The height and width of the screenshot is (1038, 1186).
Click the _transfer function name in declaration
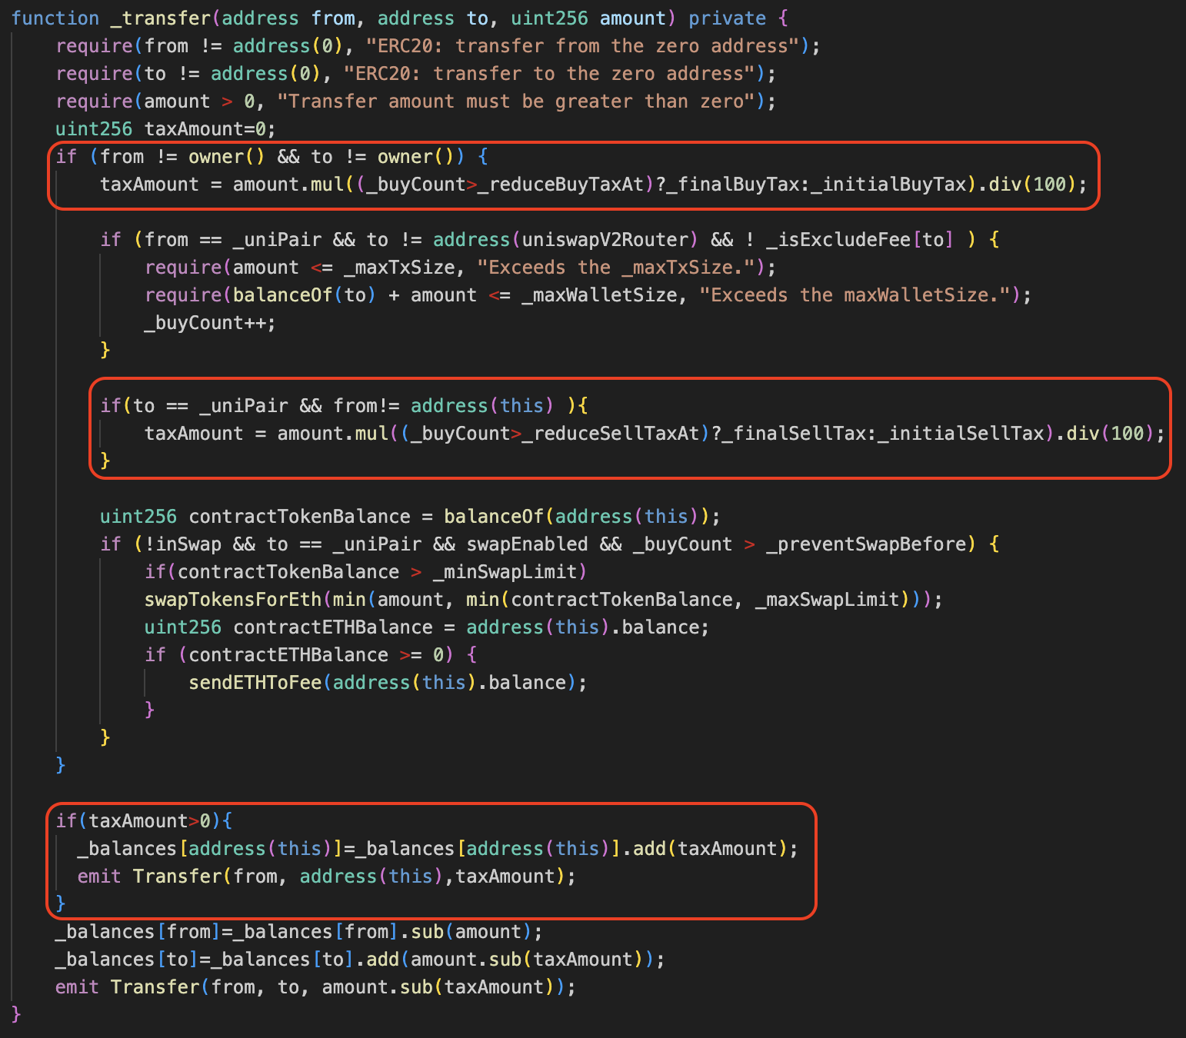pyautogui.click(x=160, y=18)
